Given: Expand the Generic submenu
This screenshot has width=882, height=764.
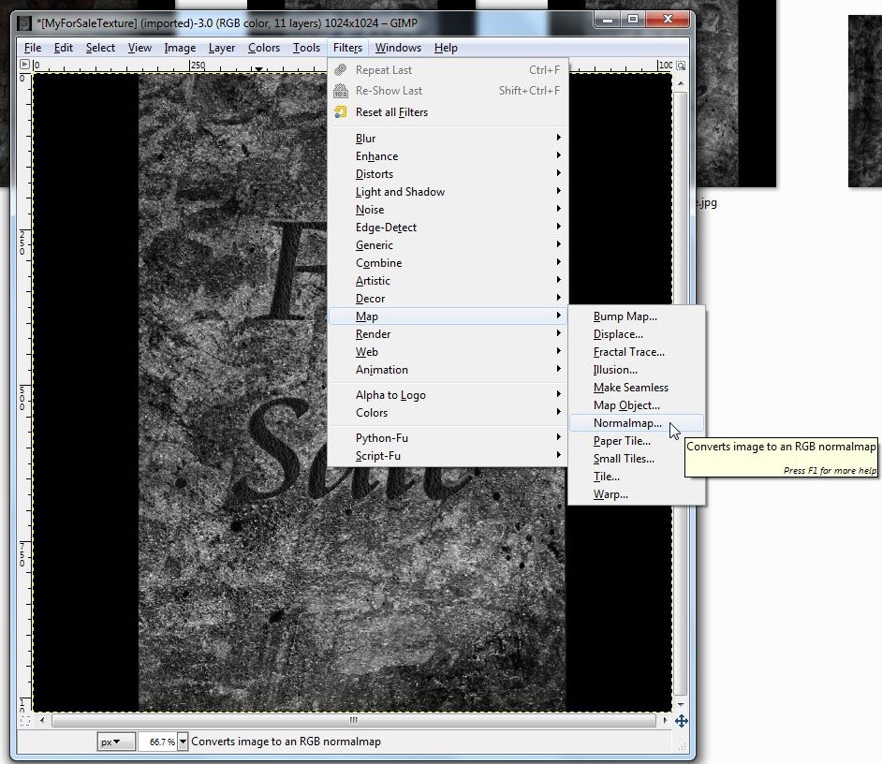Looking at the screenshot, I should (448, 245).
